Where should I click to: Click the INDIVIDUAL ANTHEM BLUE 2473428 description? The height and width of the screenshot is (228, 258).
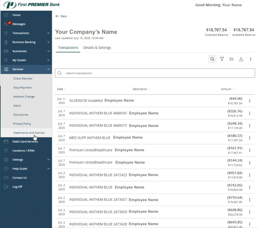(98, 224)
